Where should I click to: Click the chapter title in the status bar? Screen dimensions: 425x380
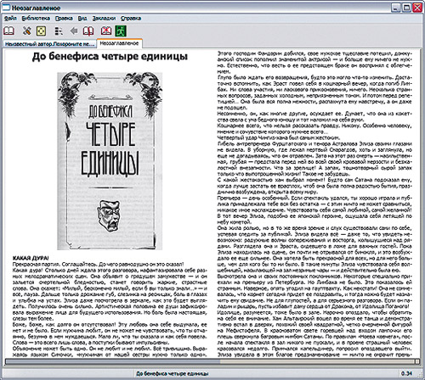pos(173,373)
